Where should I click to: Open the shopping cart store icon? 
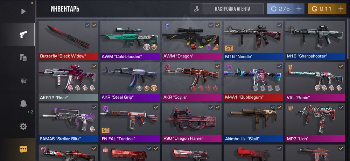coord(23,80)
